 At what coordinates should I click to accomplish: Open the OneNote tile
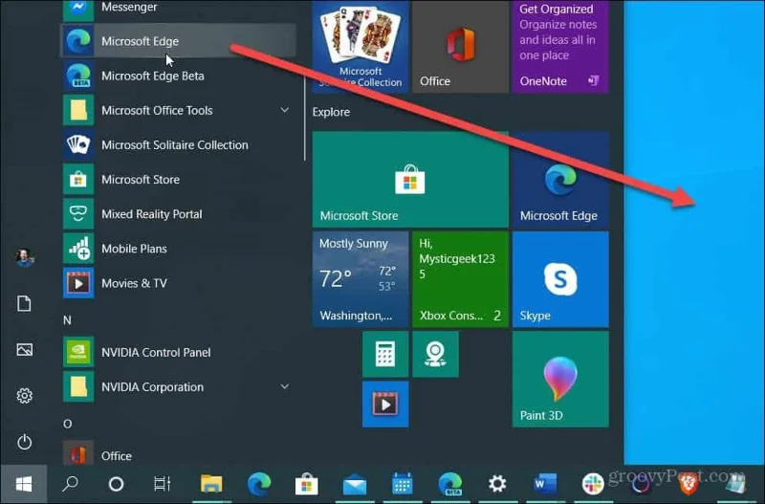pos(560,46)
